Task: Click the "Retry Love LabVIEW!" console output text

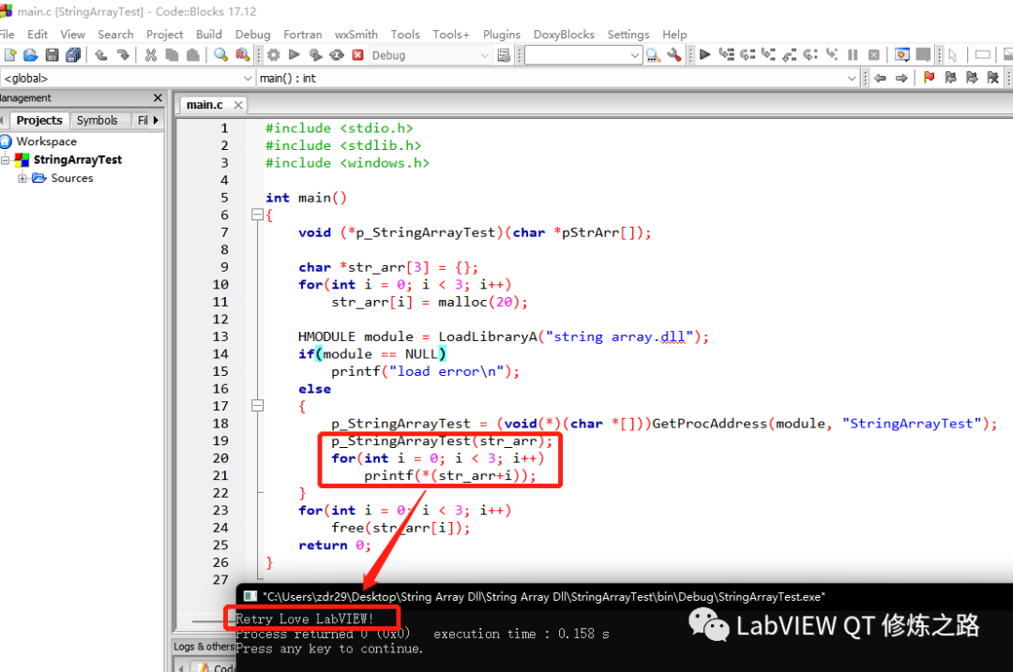Action: point(305,619)
